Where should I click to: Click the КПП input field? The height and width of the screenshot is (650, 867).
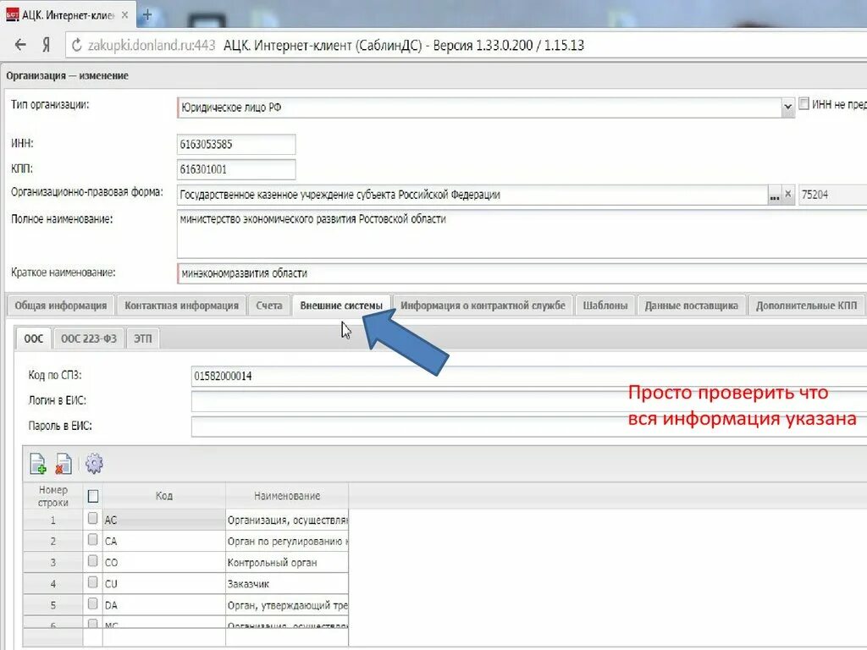click(236, 169)
